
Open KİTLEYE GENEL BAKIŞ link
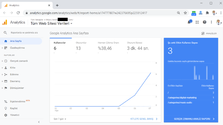(x=144, y=119)
